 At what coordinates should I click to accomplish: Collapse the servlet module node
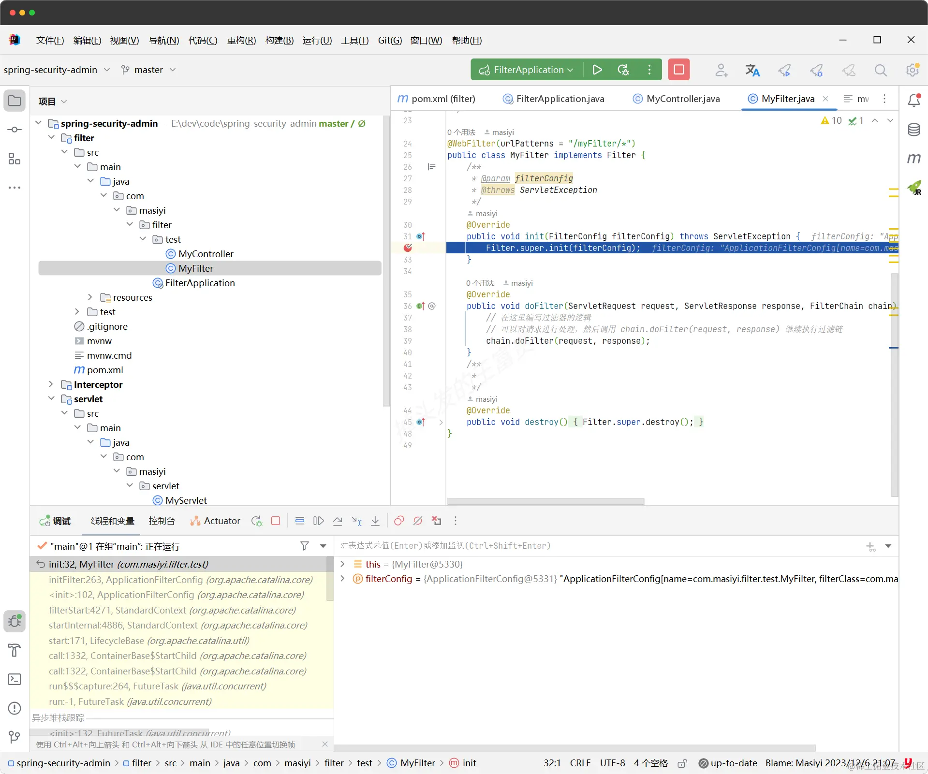point(51,399)
